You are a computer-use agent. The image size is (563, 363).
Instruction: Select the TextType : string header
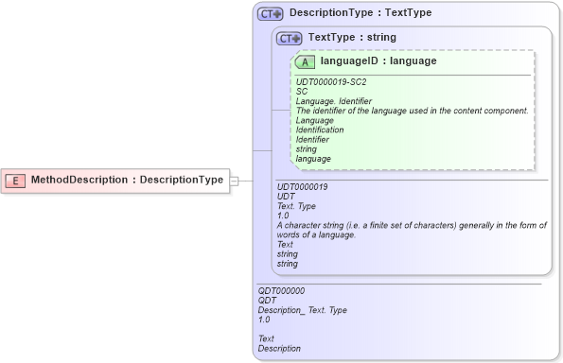click(352, 37)
